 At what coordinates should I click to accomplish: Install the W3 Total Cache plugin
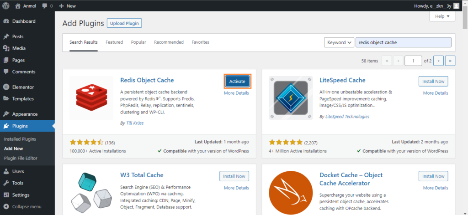234,176
